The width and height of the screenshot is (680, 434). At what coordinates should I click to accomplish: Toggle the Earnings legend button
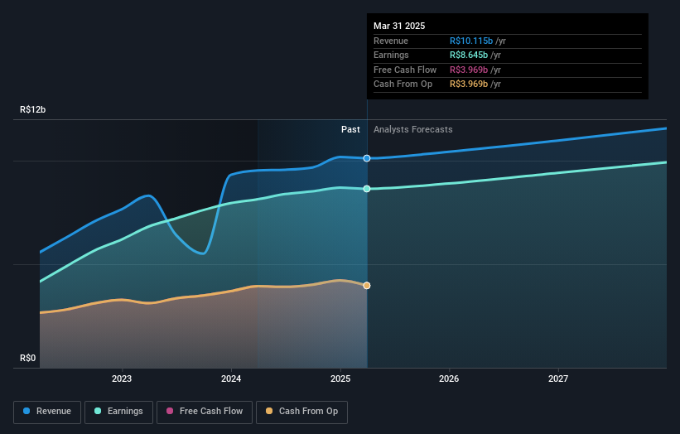pos(118,412)
